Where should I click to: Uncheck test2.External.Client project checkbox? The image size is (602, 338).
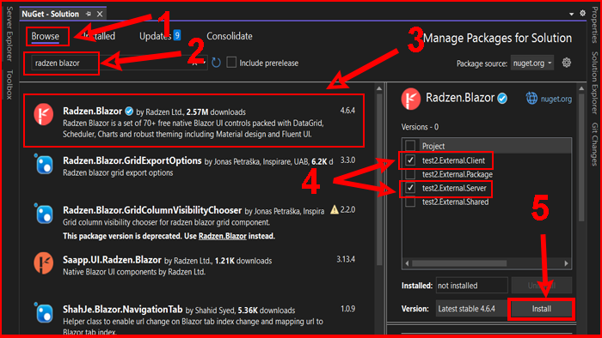pos(410,160)
